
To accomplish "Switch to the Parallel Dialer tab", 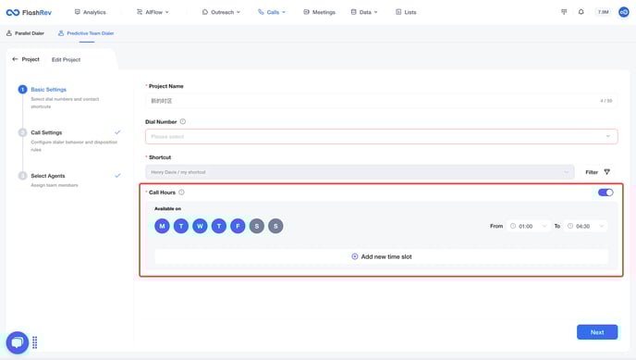I will (25, 33).
